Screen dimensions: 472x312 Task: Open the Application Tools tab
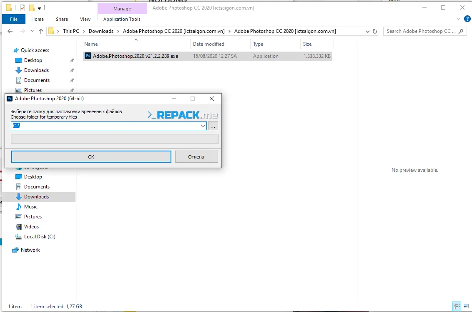point(122,19)
